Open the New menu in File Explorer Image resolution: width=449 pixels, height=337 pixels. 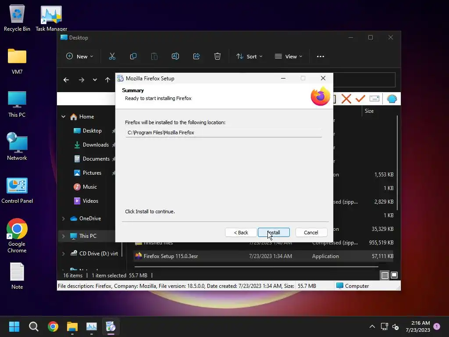80,57
